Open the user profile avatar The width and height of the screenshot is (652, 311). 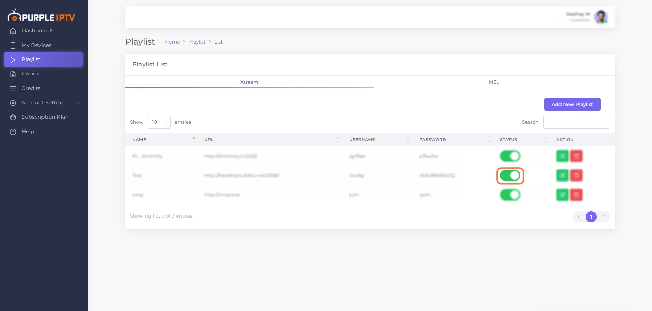point(601,17)
